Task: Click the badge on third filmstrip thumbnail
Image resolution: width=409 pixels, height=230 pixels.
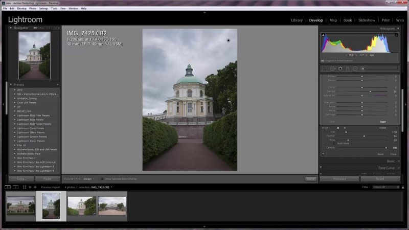Action: 94,213
